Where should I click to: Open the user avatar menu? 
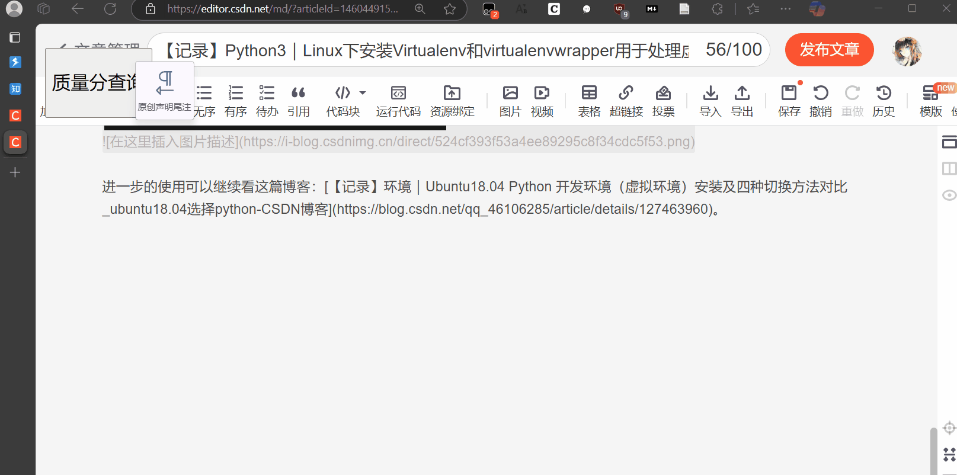(907, 51)
